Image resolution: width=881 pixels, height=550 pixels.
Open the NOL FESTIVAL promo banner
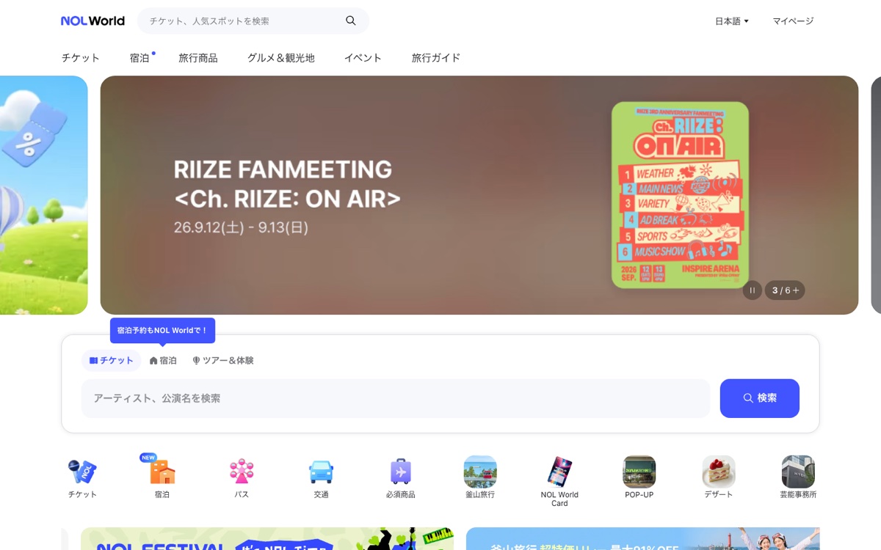pyautogui.click(x=267, y=539)
